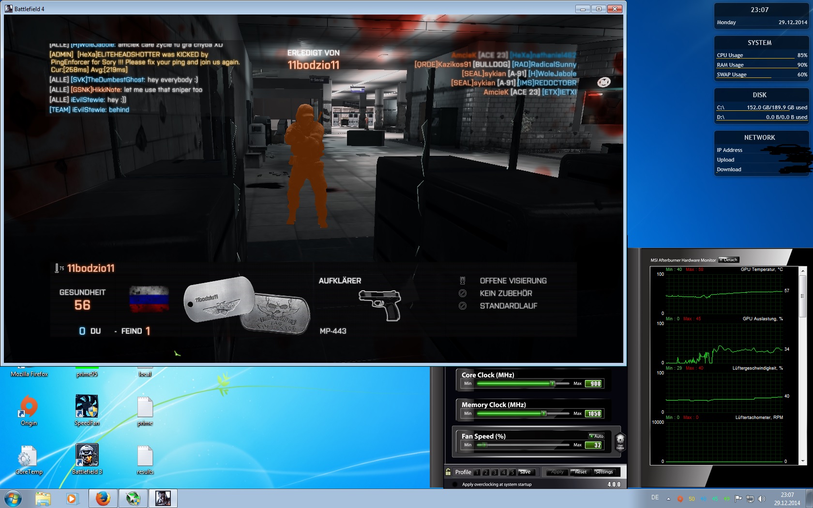This screenshot has width=813, height=508.
Task: Click the IP Address gadget row
Action: 762,150
